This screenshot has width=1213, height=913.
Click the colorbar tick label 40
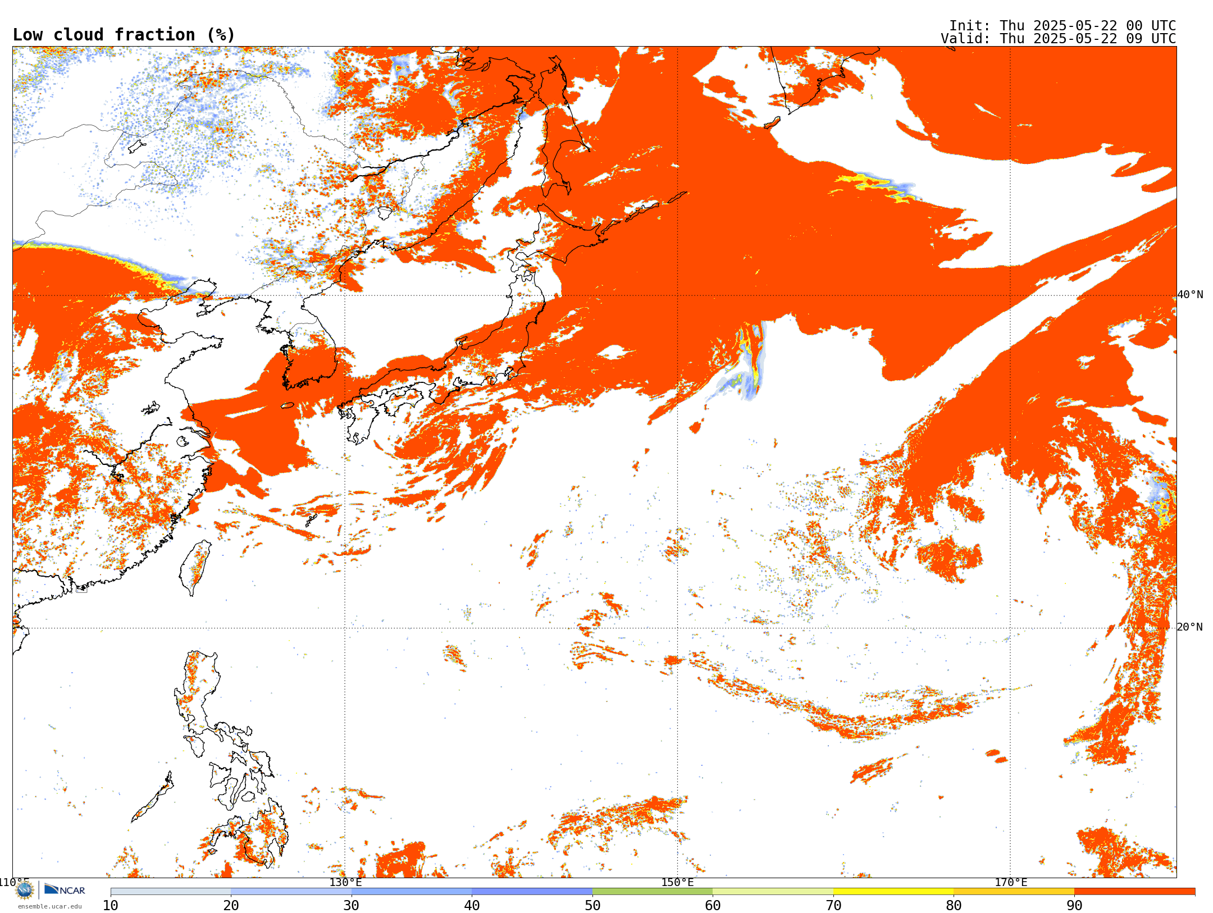(x=472, y=906)
